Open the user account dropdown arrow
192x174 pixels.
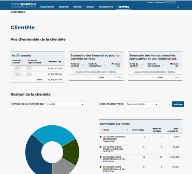pos(178,2)
